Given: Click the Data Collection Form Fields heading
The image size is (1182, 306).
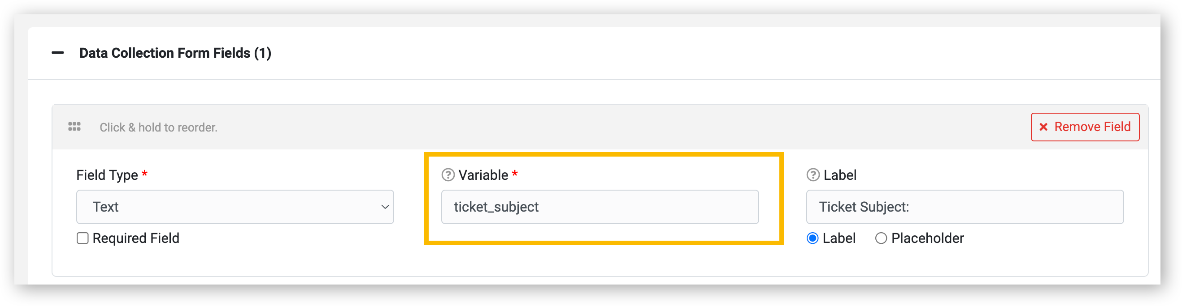Looking at the screenshot, I should coord(175,53).
